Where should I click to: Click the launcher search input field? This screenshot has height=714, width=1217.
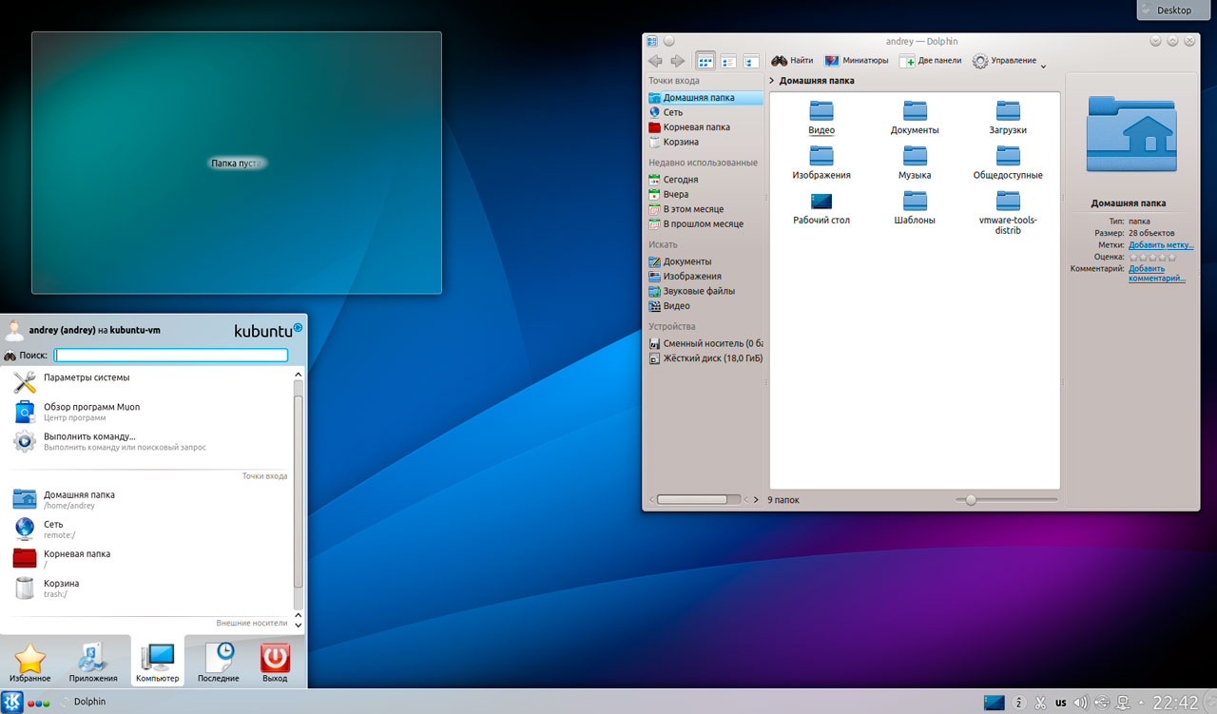(171, 356)
